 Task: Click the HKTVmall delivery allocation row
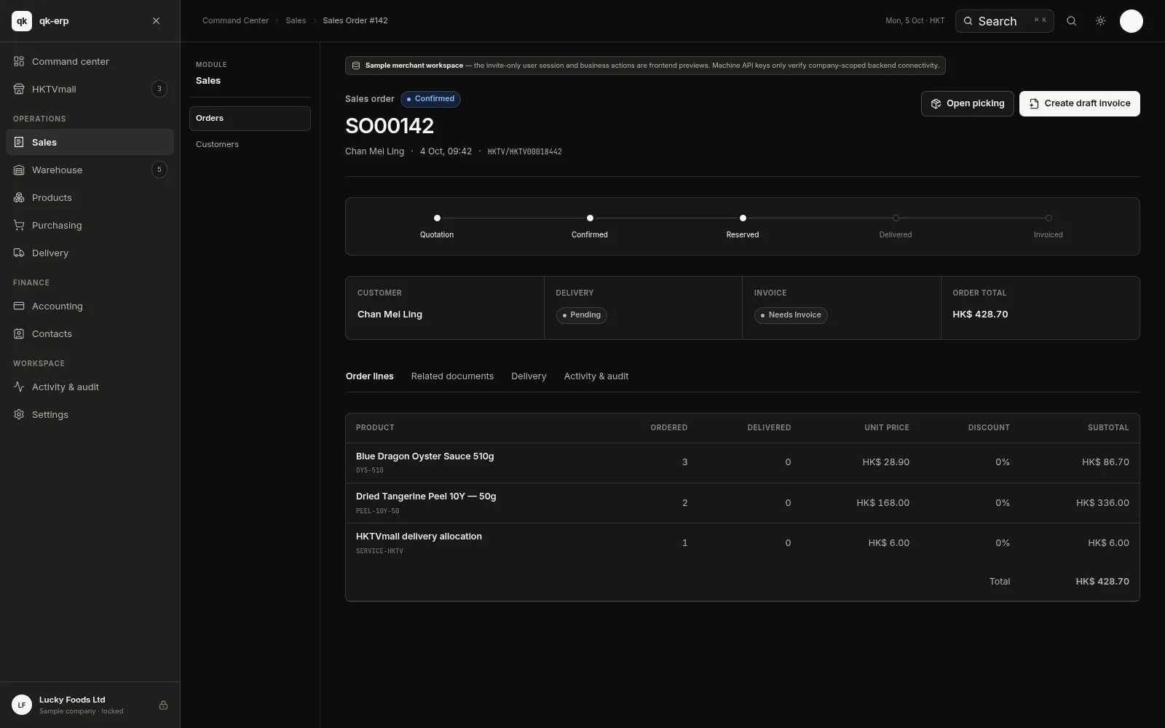tap(742, 543)
